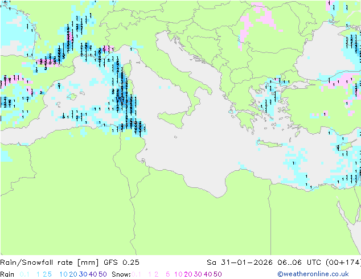Click the date text 'Sa 31-01-2026 06..06 UTC (00+174)'
The height and width of the screenshot is (279, 361).
coord(284,262)
